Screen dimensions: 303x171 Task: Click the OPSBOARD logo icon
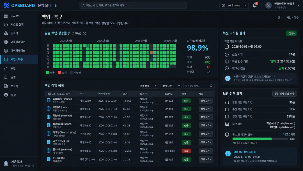pos(6,5)
